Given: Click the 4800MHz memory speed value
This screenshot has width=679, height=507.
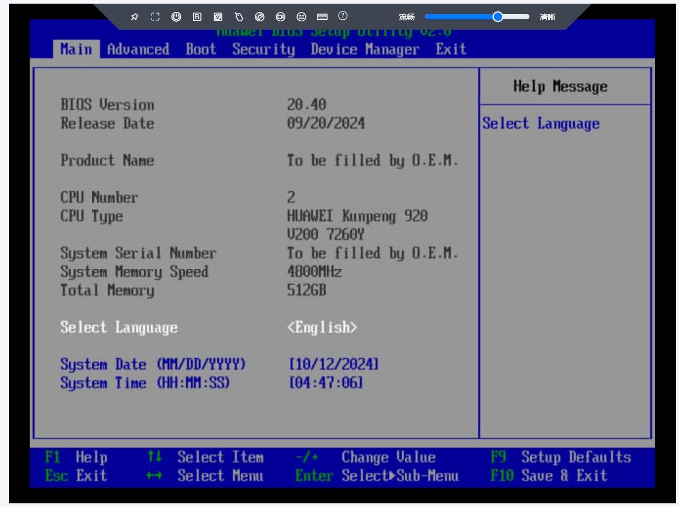Looking at the screenshot, I should coord(314,272).
